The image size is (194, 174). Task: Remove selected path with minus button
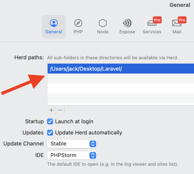[x=60, y=110]
